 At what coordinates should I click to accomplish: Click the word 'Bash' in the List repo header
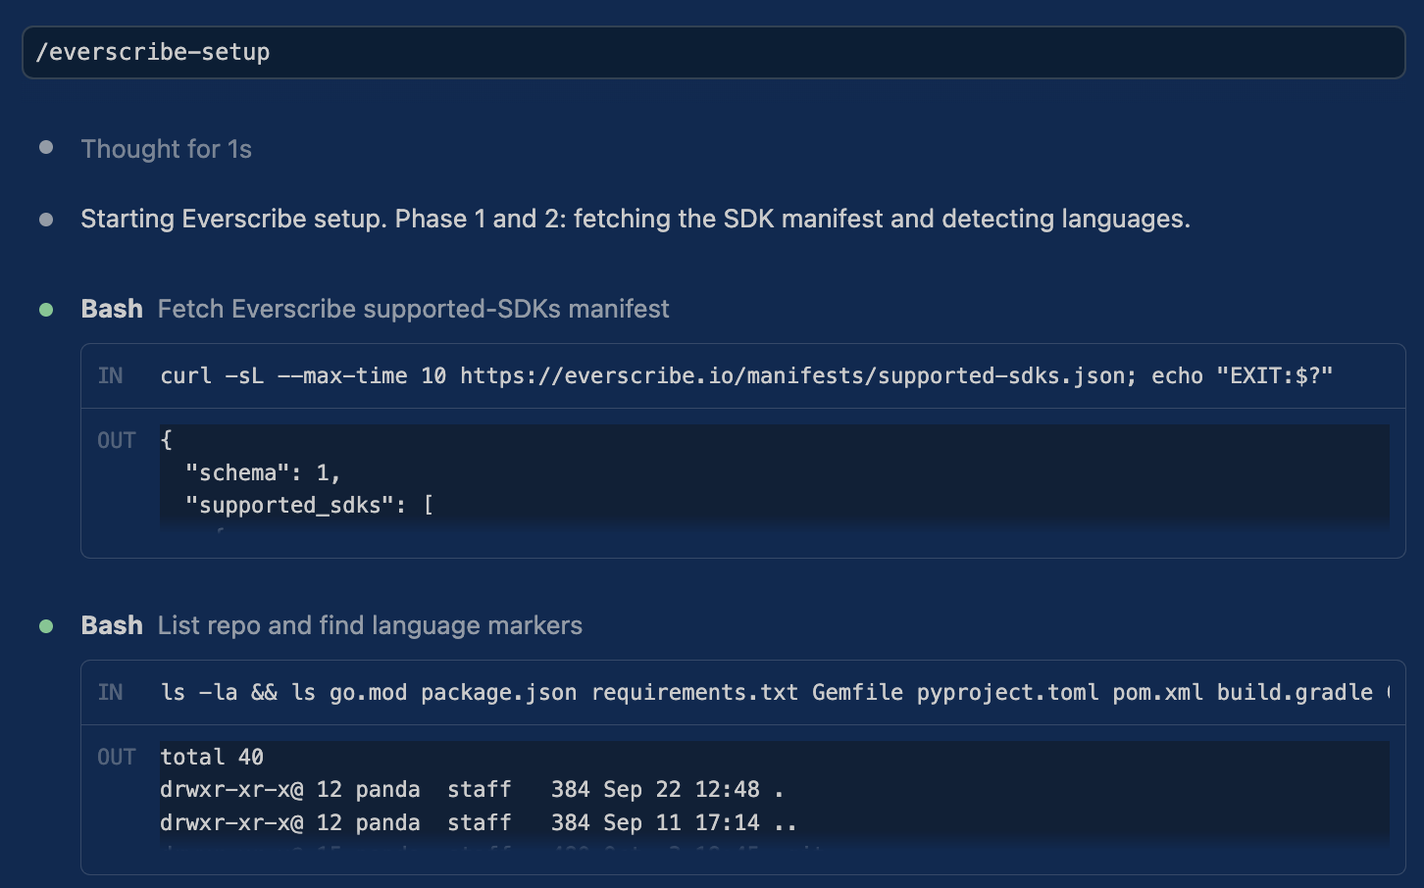click(112, 625)
